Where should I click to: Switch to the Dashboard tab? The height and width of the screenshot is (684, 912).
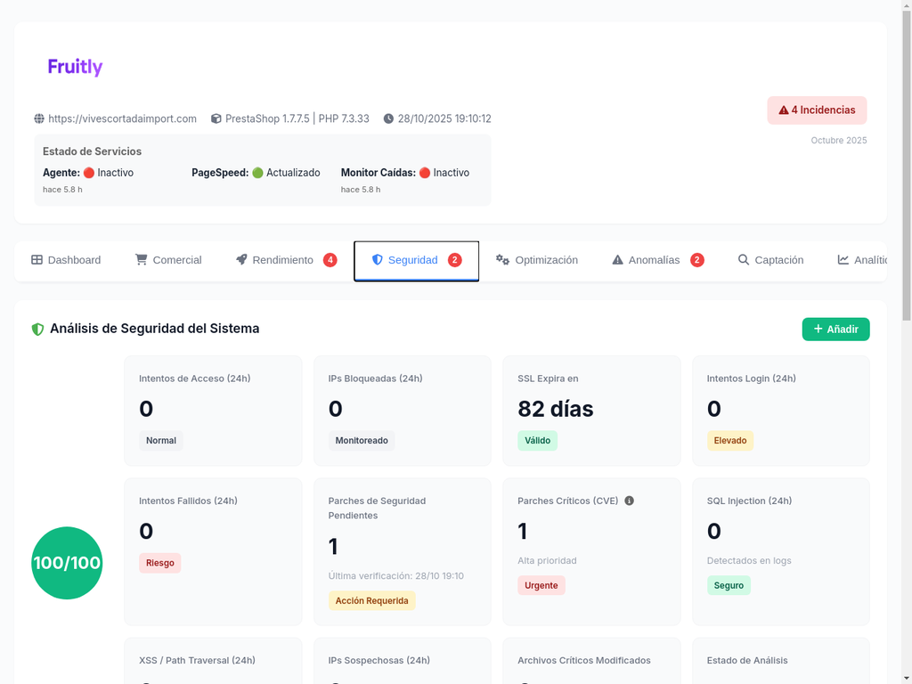[66, 260]
